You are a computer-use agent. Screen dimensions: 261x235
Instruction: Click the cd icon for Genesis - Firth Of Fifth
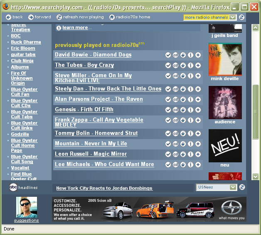point(176,110)
